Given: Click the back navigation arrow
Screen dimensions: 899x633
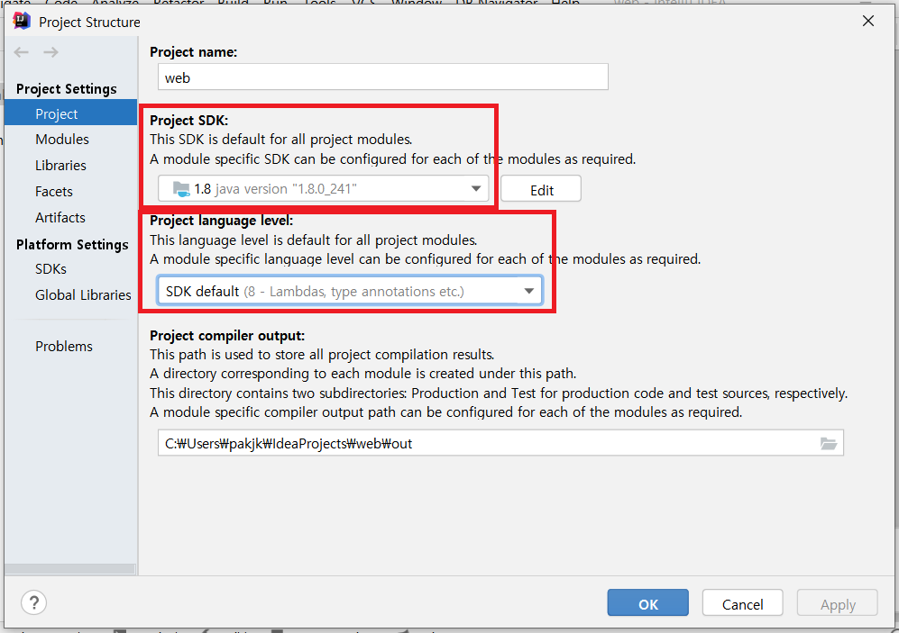Looking at the screenshot, I should click(22, 52).
